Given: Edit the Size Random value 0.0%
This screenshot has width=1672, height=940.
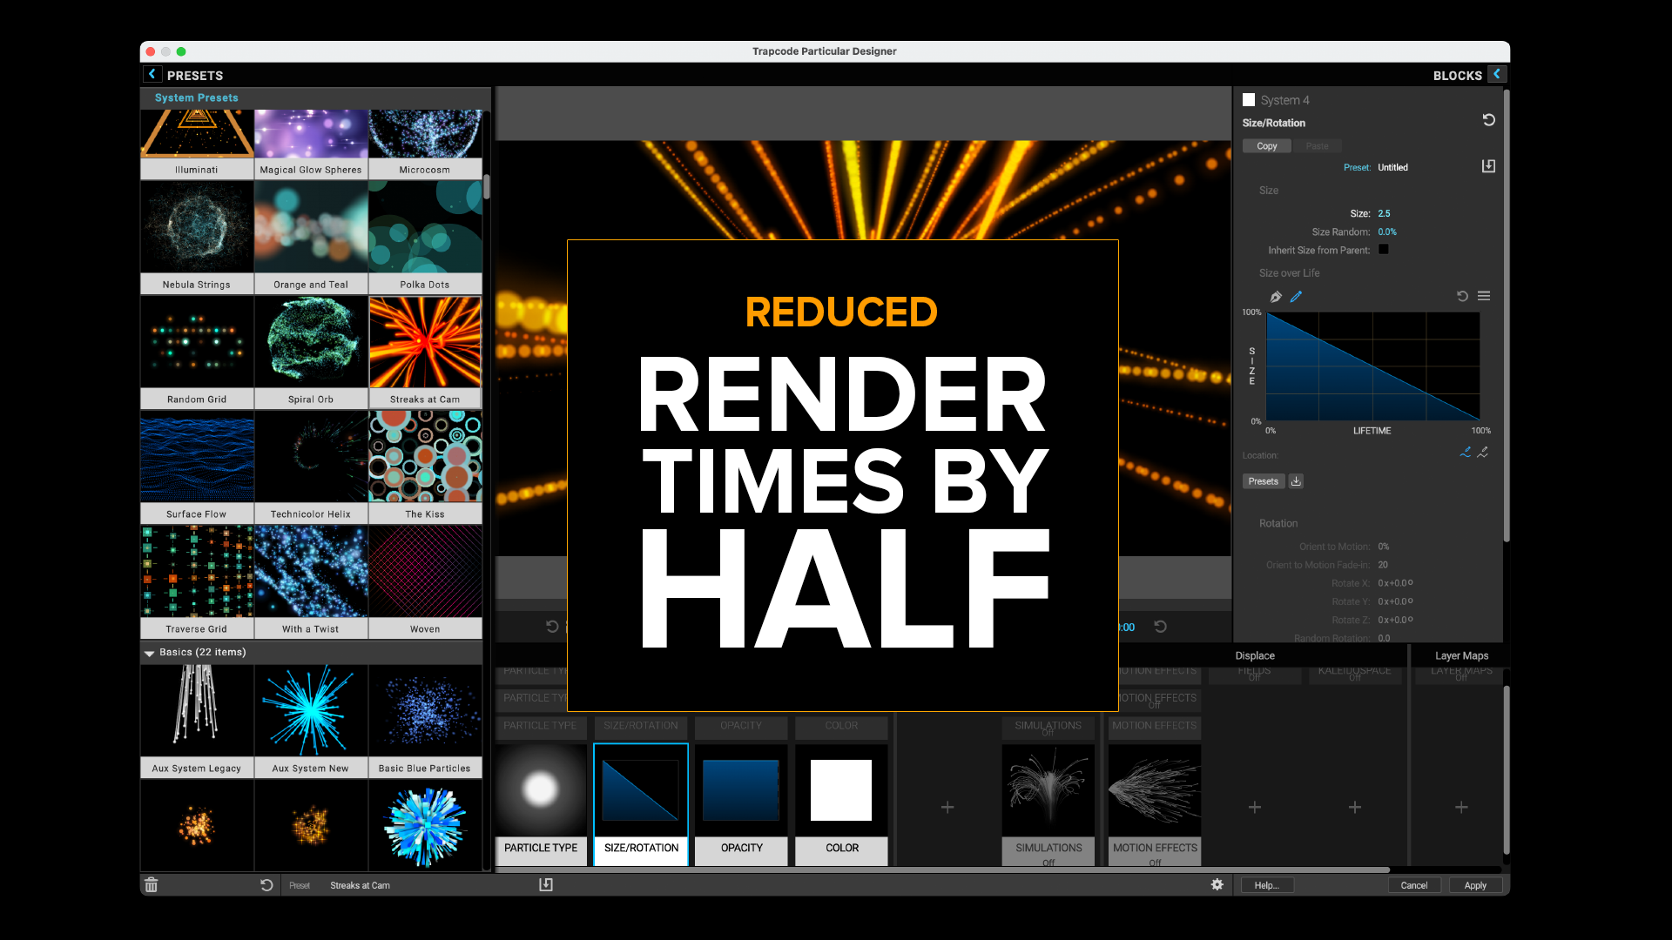Looking at the screenshot, I should (1387, 232).
